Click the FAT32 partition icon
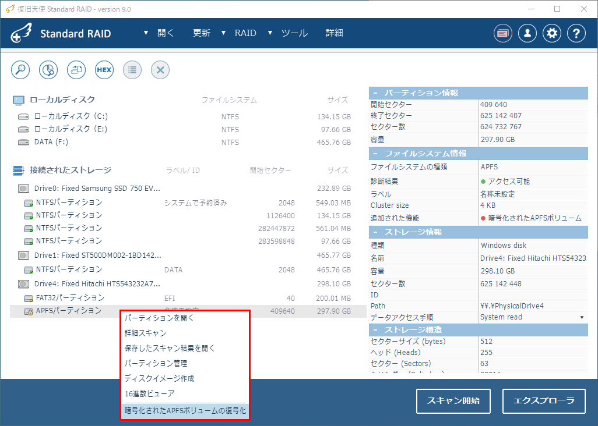The height and width of the screenshot is (426, 598). (29, 298)
